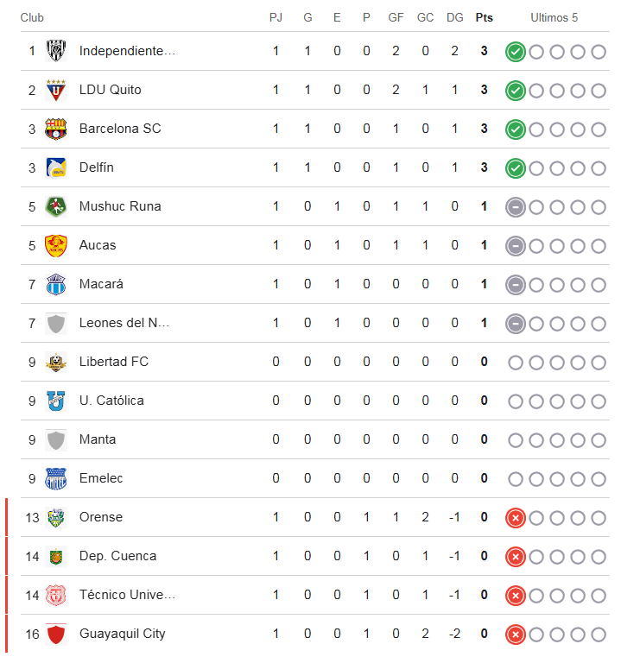621x663 pixels.
Task: Open the Técnico Universitario team name
Action: click(x=127, y=595)
